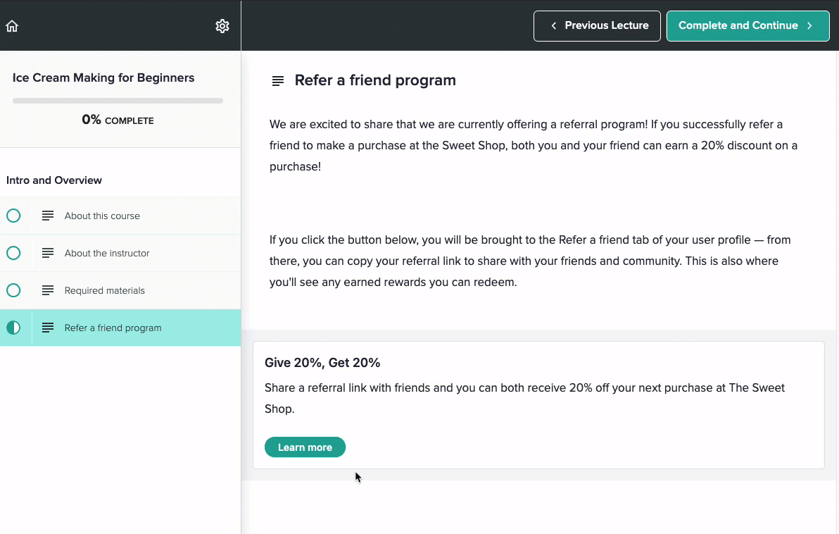Click the text lecture icon beside About this course

(x=47, y=216)
